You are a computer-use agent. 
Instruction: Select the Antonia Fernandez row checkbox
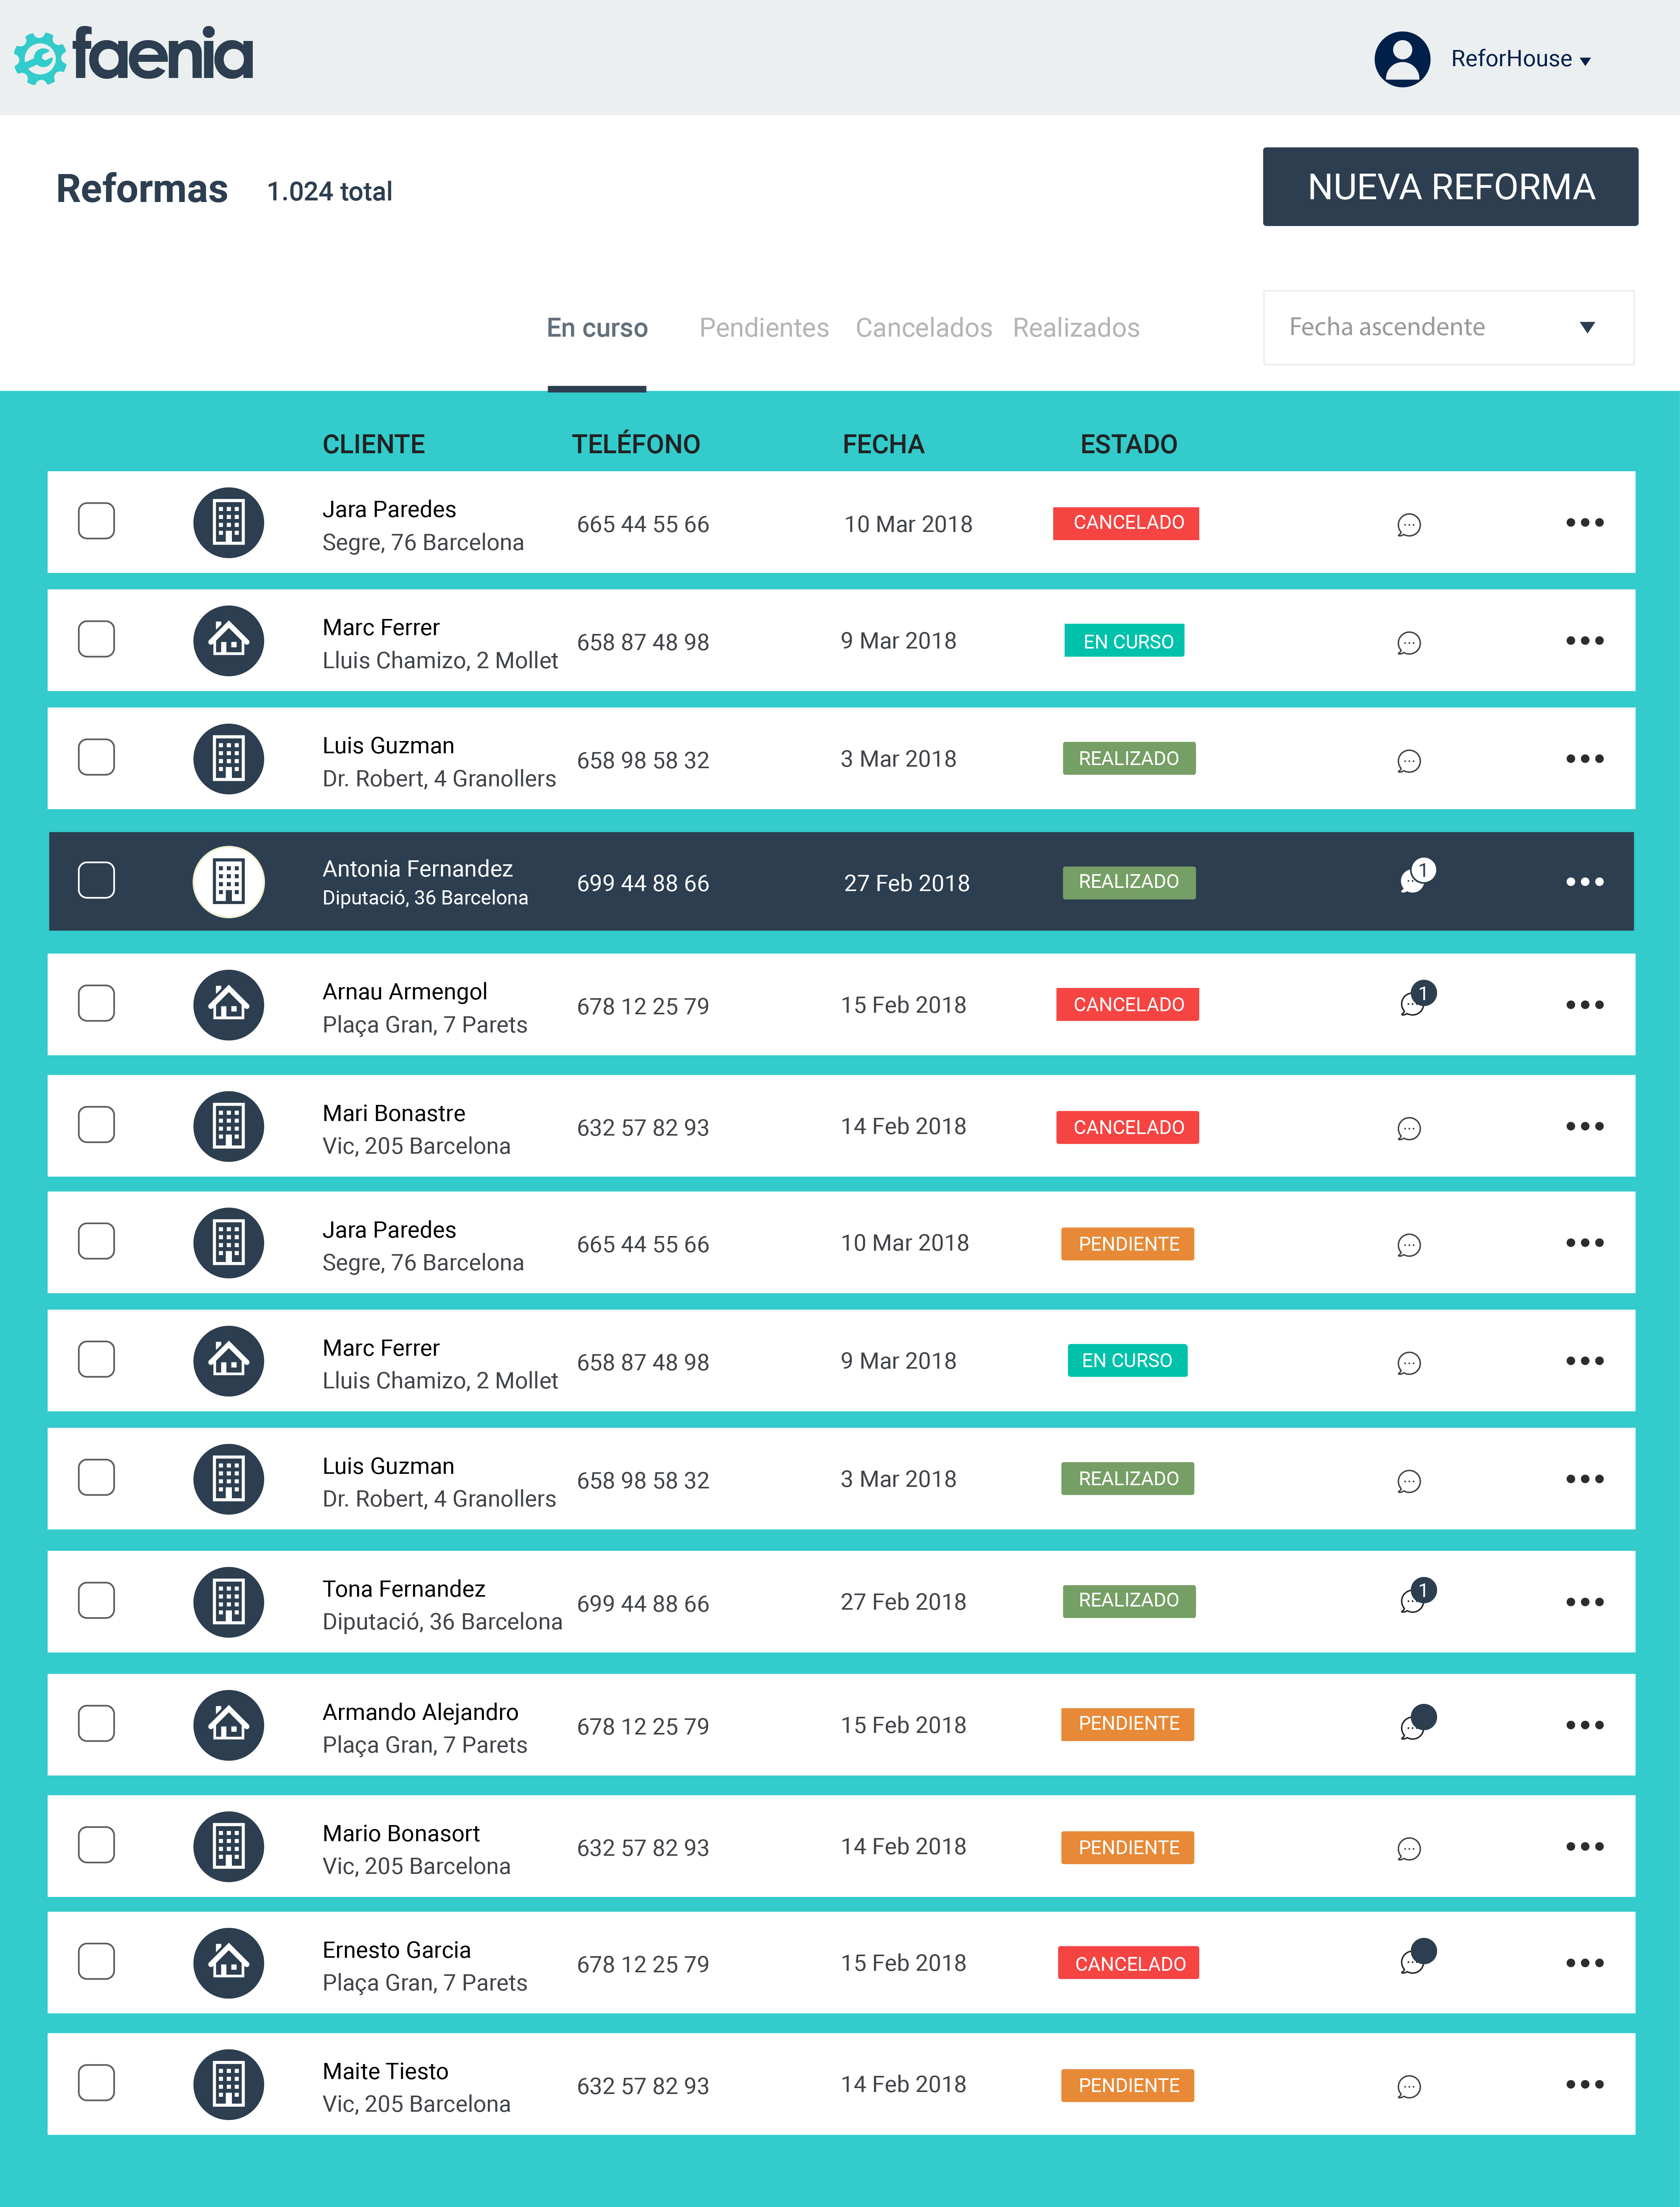pyautogui.click(x=97, y=881)
